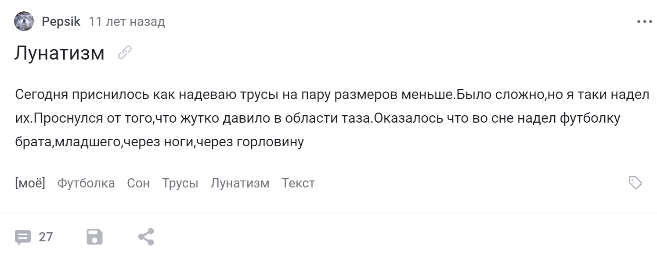
Task: Click the tag label icon beside the tags
Action: tap(635, 183)
